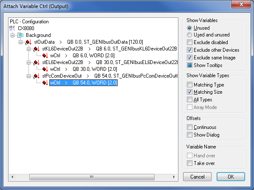Collapse the Background tree node

(x=12, y=35)
